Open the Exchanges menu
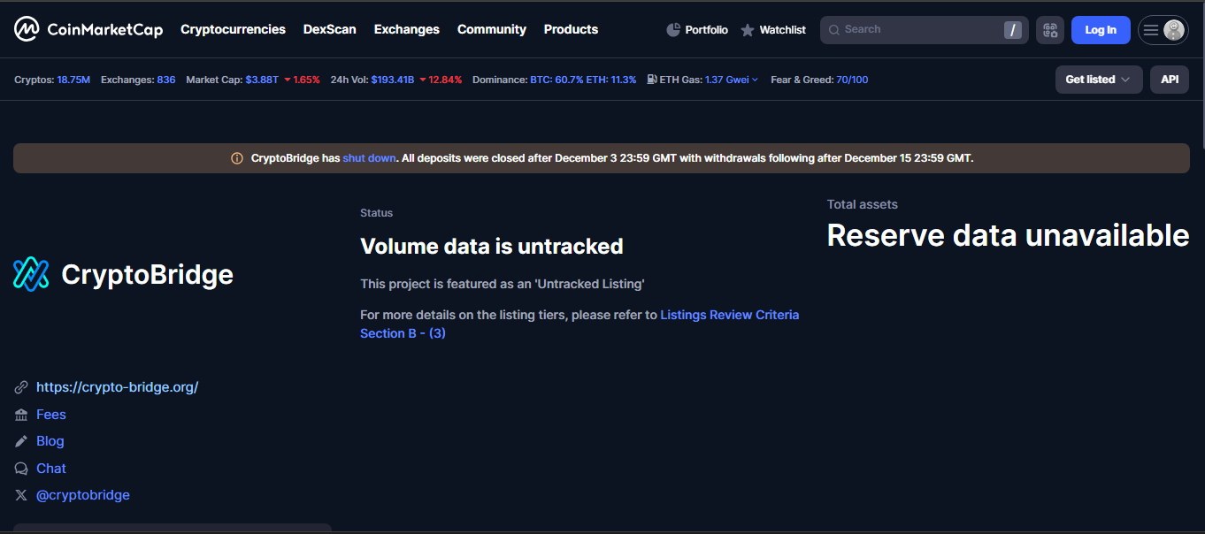The image size is (1205, 534). coord(407,29)
